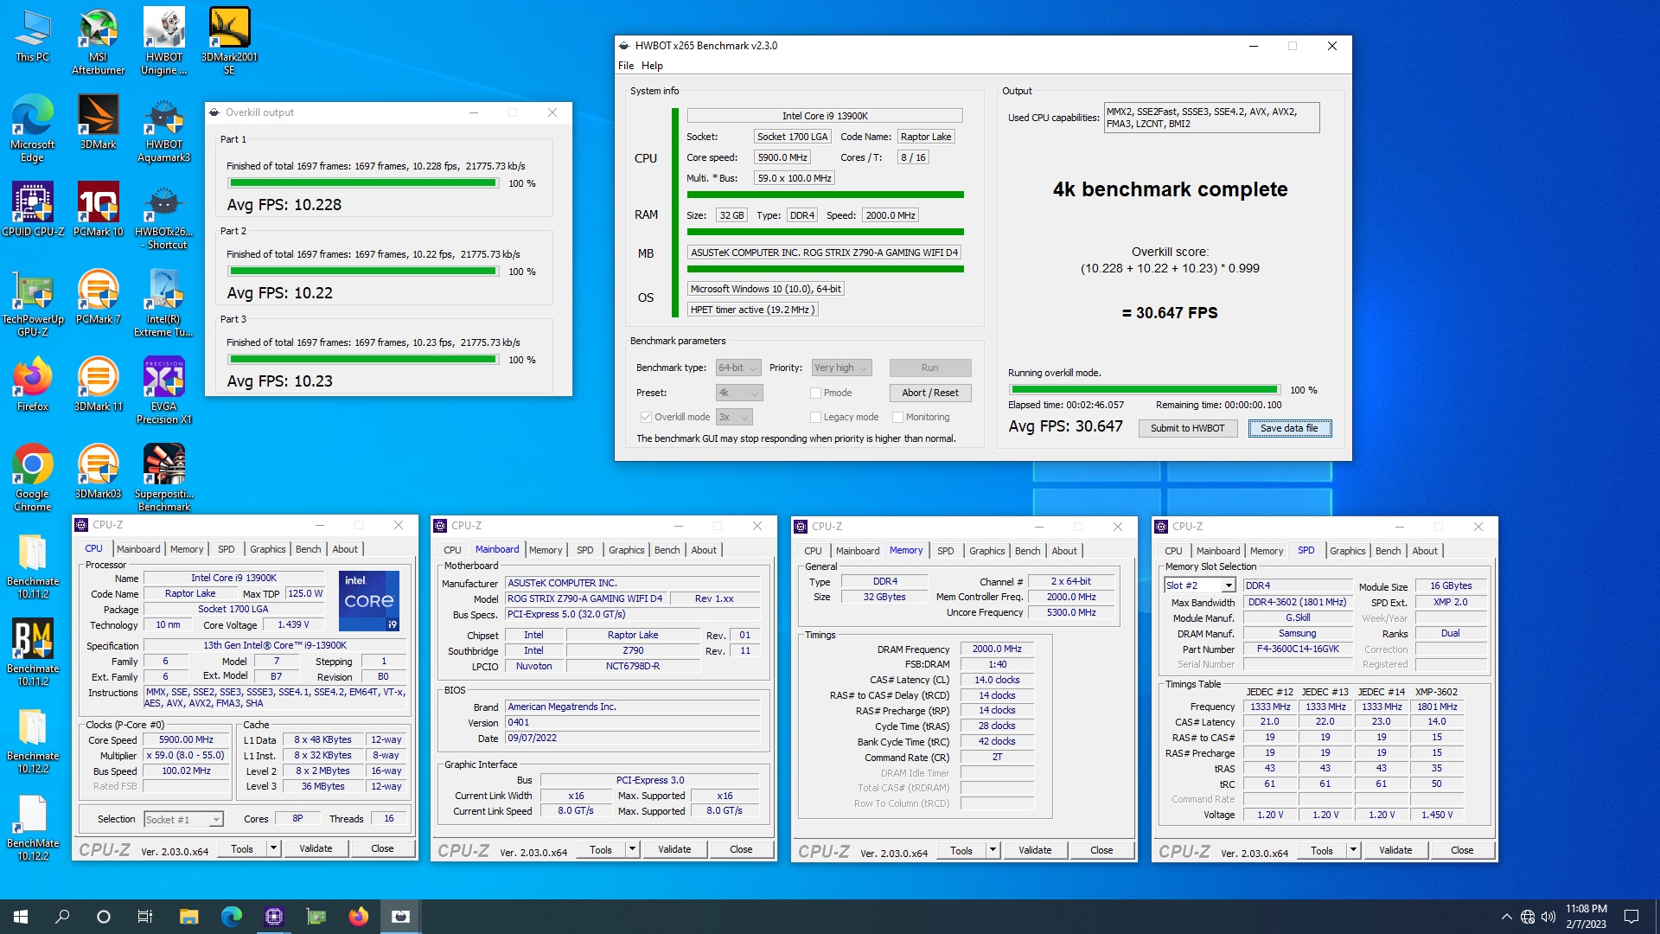
Task: Click the Running overkill mode progress bar
Action: point(1144,390)
